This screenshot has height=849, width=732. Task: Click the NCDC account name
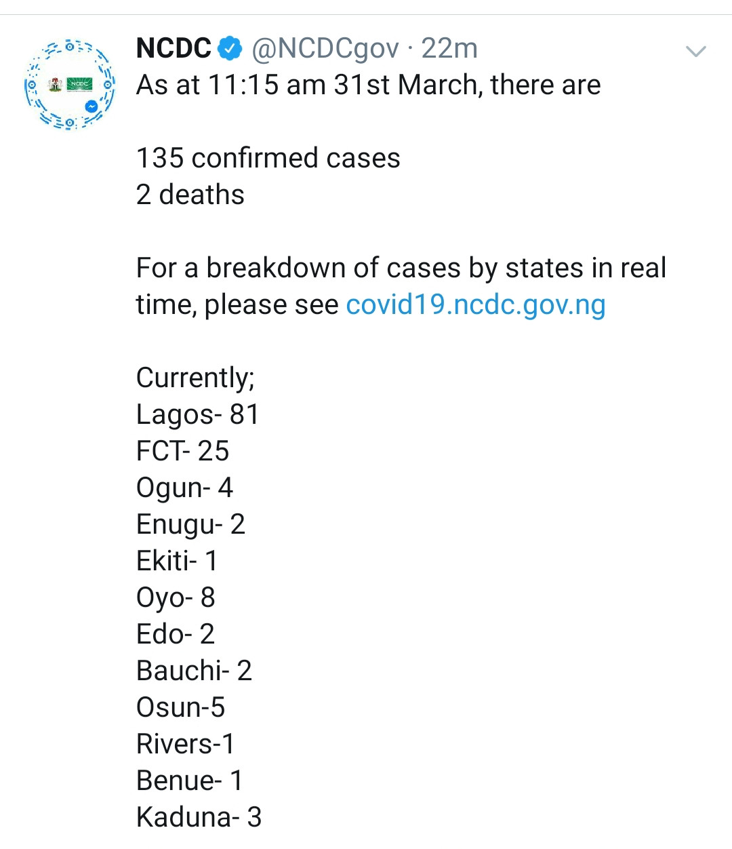coord(174,49)
